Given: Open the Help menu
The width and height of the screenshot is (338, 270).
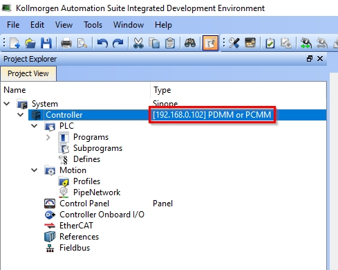Looking at the screenshot, I should click(x=163, y=25).
